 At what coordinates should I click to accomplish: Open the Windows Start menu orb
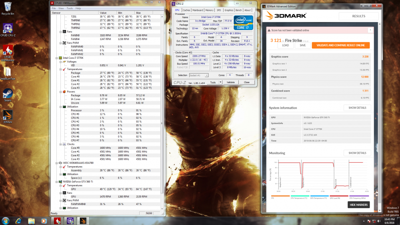(6, 221)
